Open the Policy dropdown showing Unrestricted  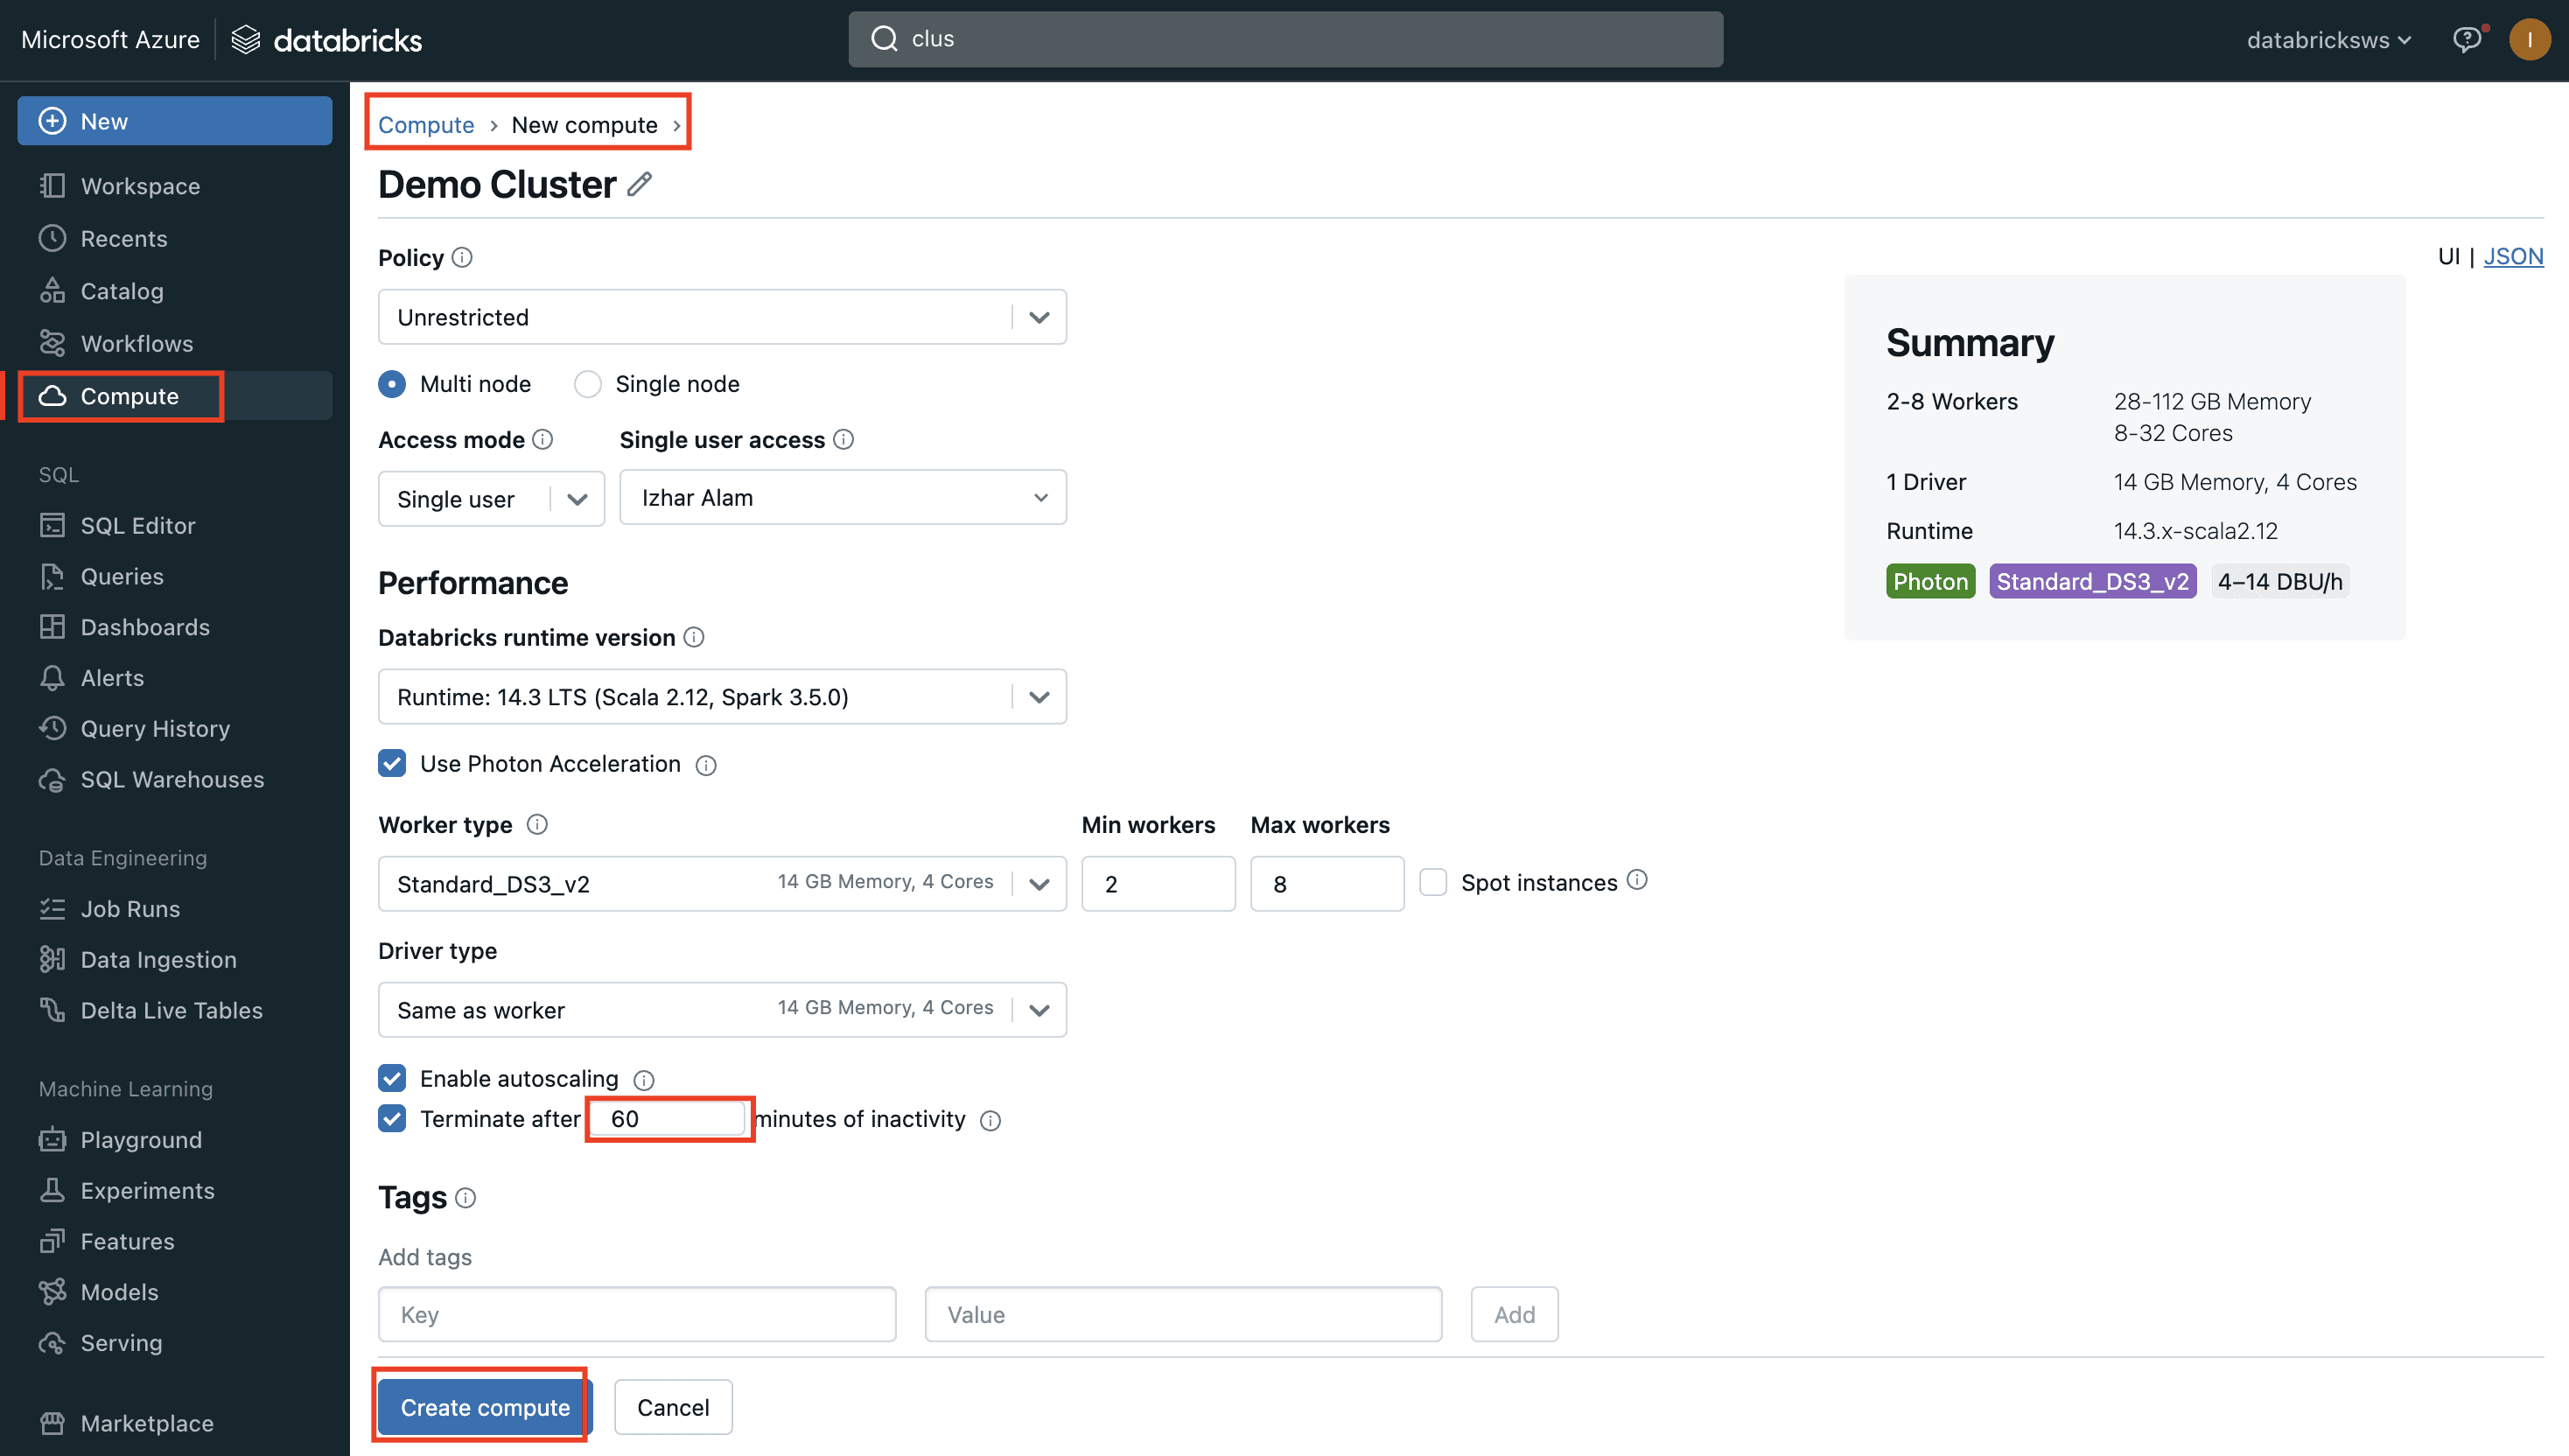click(x=722, y=317)
